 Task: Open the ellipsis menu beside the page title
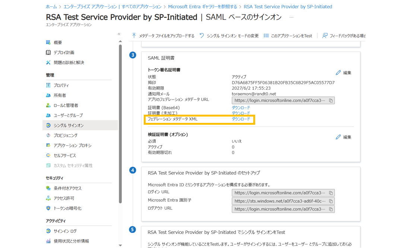pyautogui.click(x=291, y=18)
